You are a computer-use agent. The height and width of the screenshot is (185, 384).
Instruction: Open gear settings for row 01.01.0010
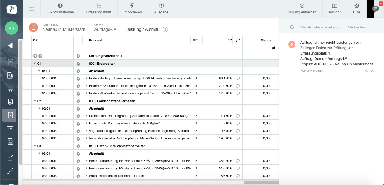[79, 79]
